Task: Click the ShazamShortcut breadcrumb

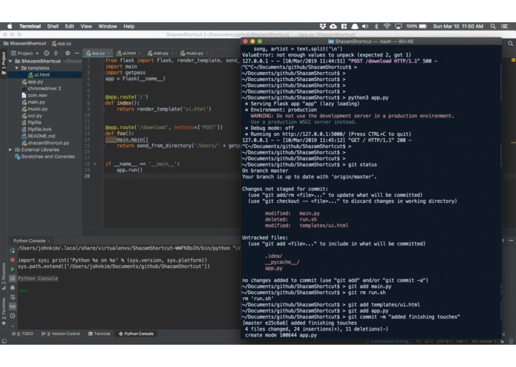Action: [25, 43]
